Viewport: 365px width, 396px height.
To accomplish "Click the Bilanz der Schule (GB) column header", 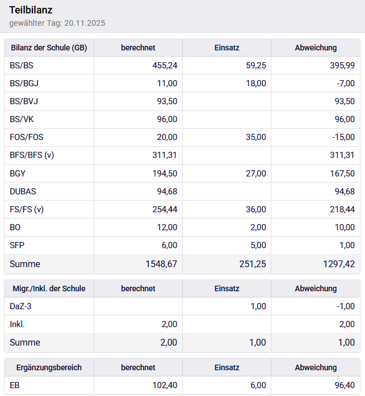I will pyautogui.click(x=49, y=48).
